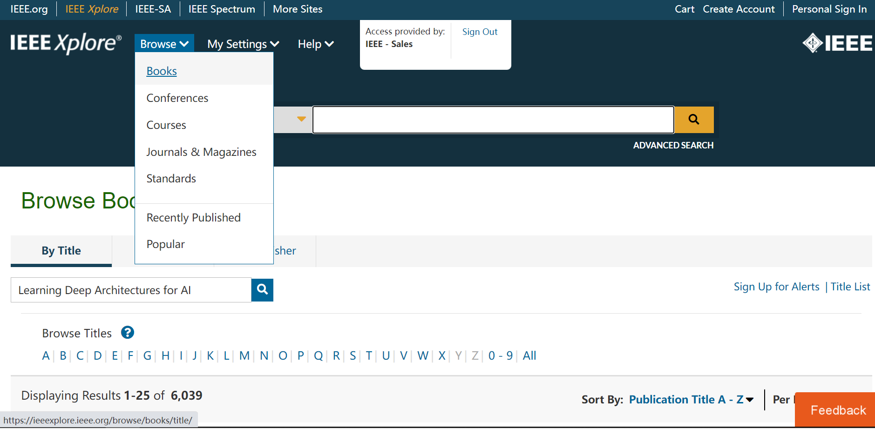Open the Advanced Search link
Screen dimensions: 875x429
coord(672,145)
